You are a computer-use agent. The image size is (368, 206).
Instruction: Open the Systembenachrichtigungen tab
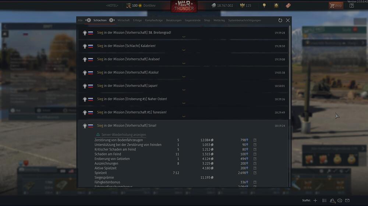pyautogui.click(x=244, y=20)
